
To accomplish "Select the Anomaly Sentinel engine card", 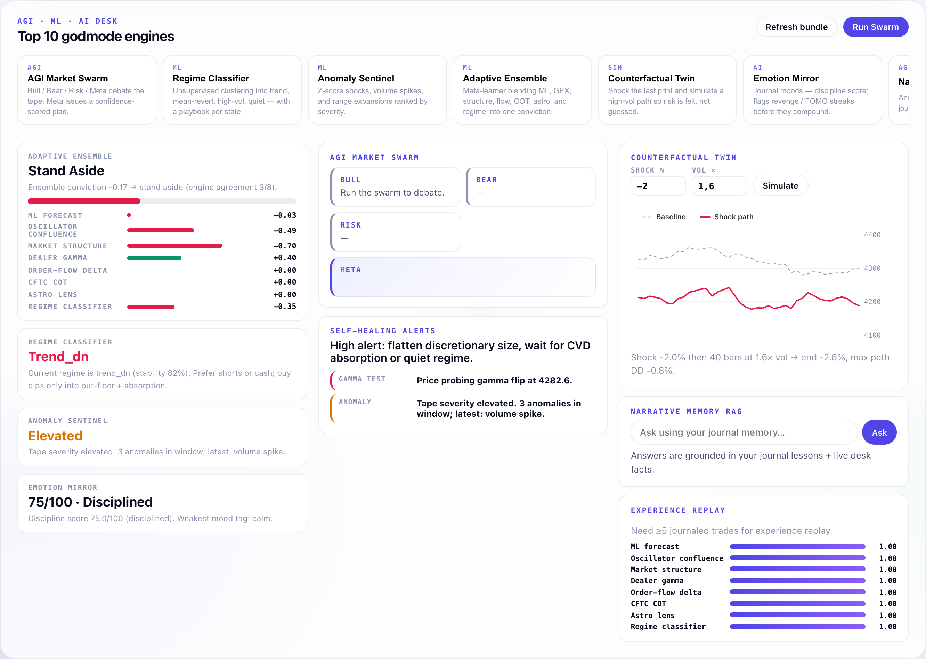I will [377, 90].
